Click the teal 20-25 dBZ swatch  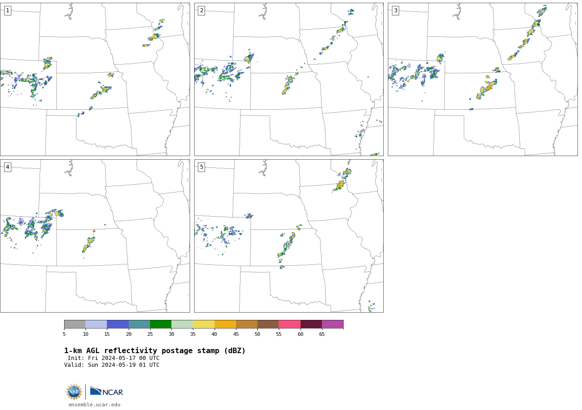point(139,324)
